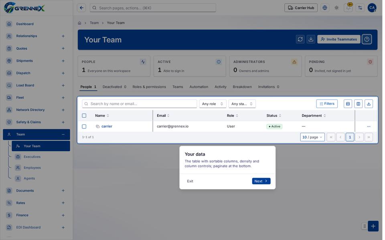Click the home breadcrumb icon
This screenshot has height=240, width=385.
79,23
